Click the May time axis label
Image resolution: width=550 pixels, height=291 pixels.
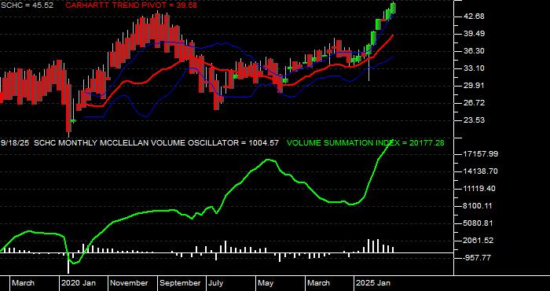coord(266,283)
